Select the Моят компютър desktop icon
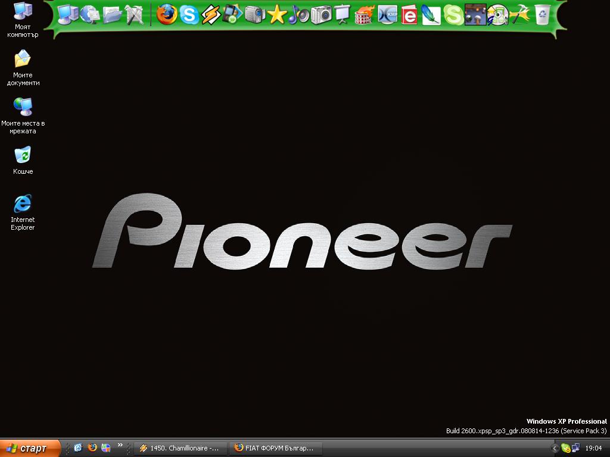Screen dimensions: 610x457 tap(23, 20)
